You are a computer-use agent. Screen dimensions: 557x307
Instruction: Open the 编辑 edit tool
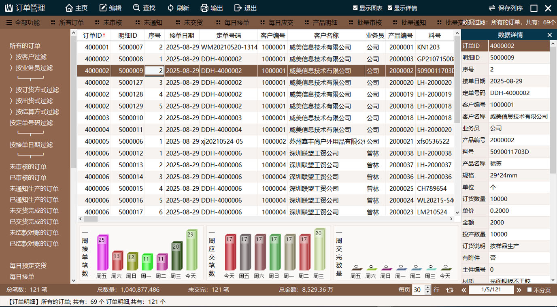(103, 8)
